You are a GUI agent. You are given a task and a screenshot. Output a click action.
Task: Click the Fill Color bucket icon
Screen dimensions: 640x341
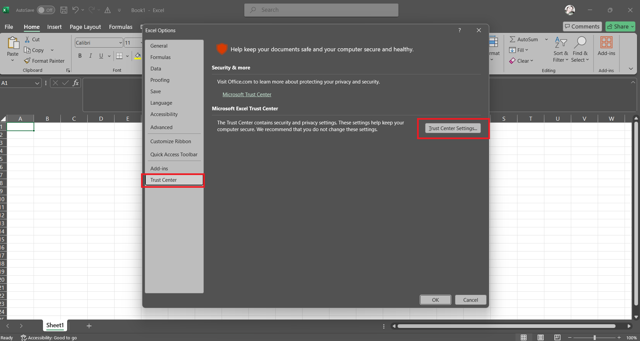(x=138, y=56)
